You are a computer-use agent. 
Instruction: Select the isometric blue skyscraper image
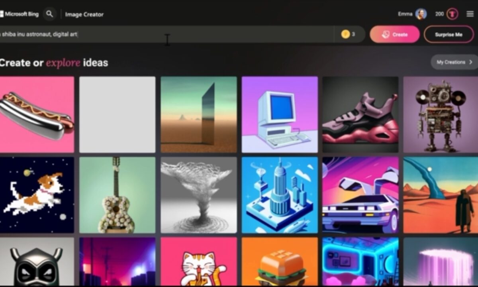coord(279,195)
